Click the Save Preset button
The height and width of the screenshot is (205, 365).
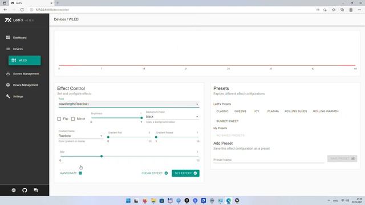click(x=342, y=158)
